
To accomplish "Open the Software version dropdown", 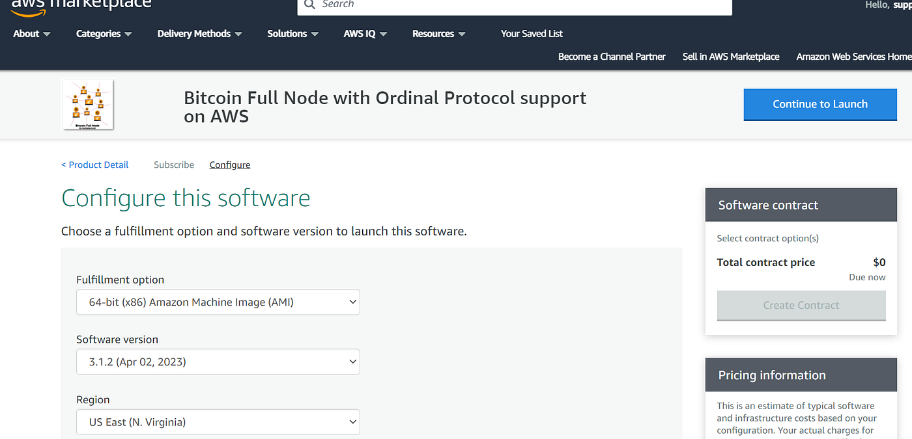I will pos(218,362).
